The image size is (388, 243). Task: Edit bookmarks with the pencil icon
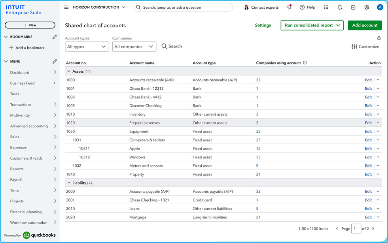pos(55,37)
